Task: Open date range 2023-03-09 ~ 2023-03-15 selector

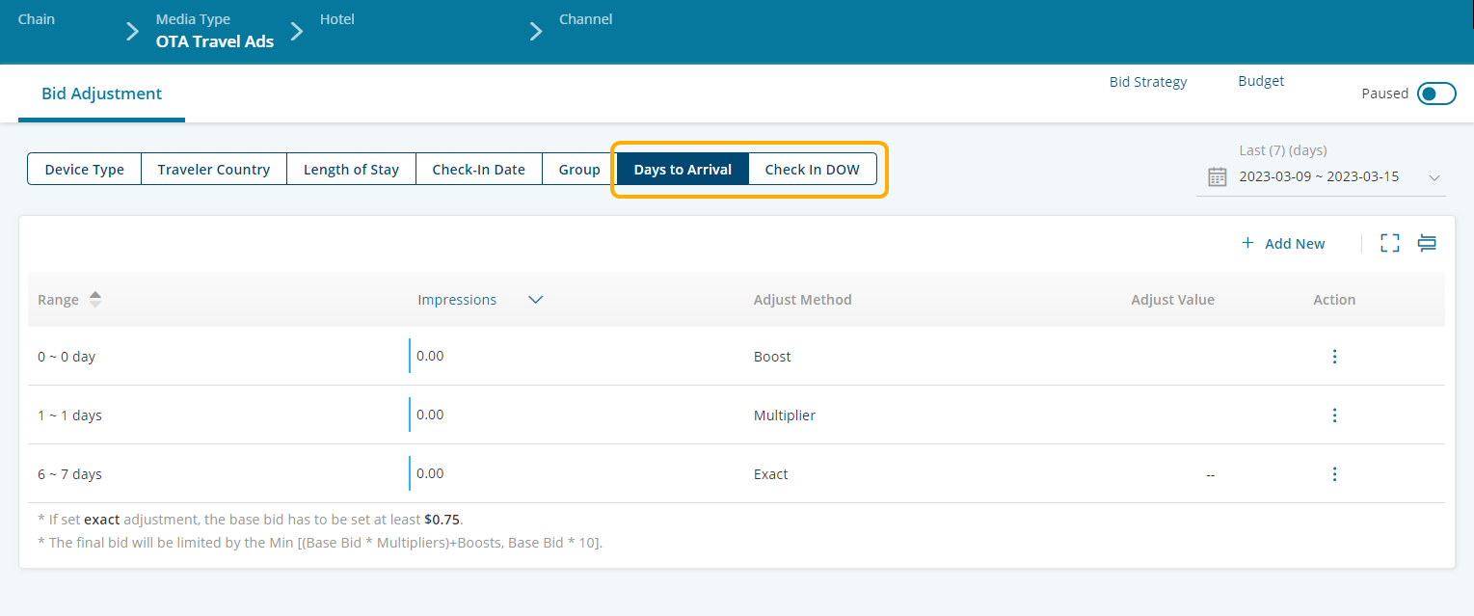Action: tap(1321, 176)
